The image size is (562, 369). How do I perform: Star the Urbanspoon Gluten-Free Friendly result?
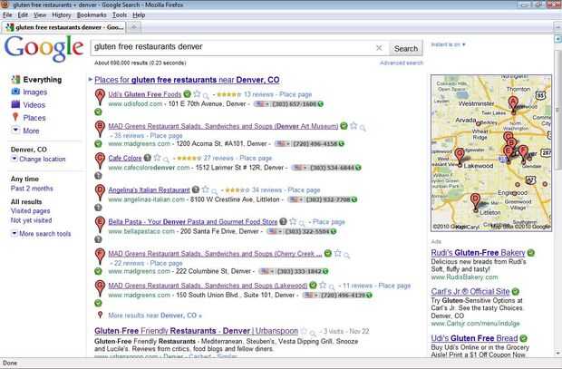point(304,331)
